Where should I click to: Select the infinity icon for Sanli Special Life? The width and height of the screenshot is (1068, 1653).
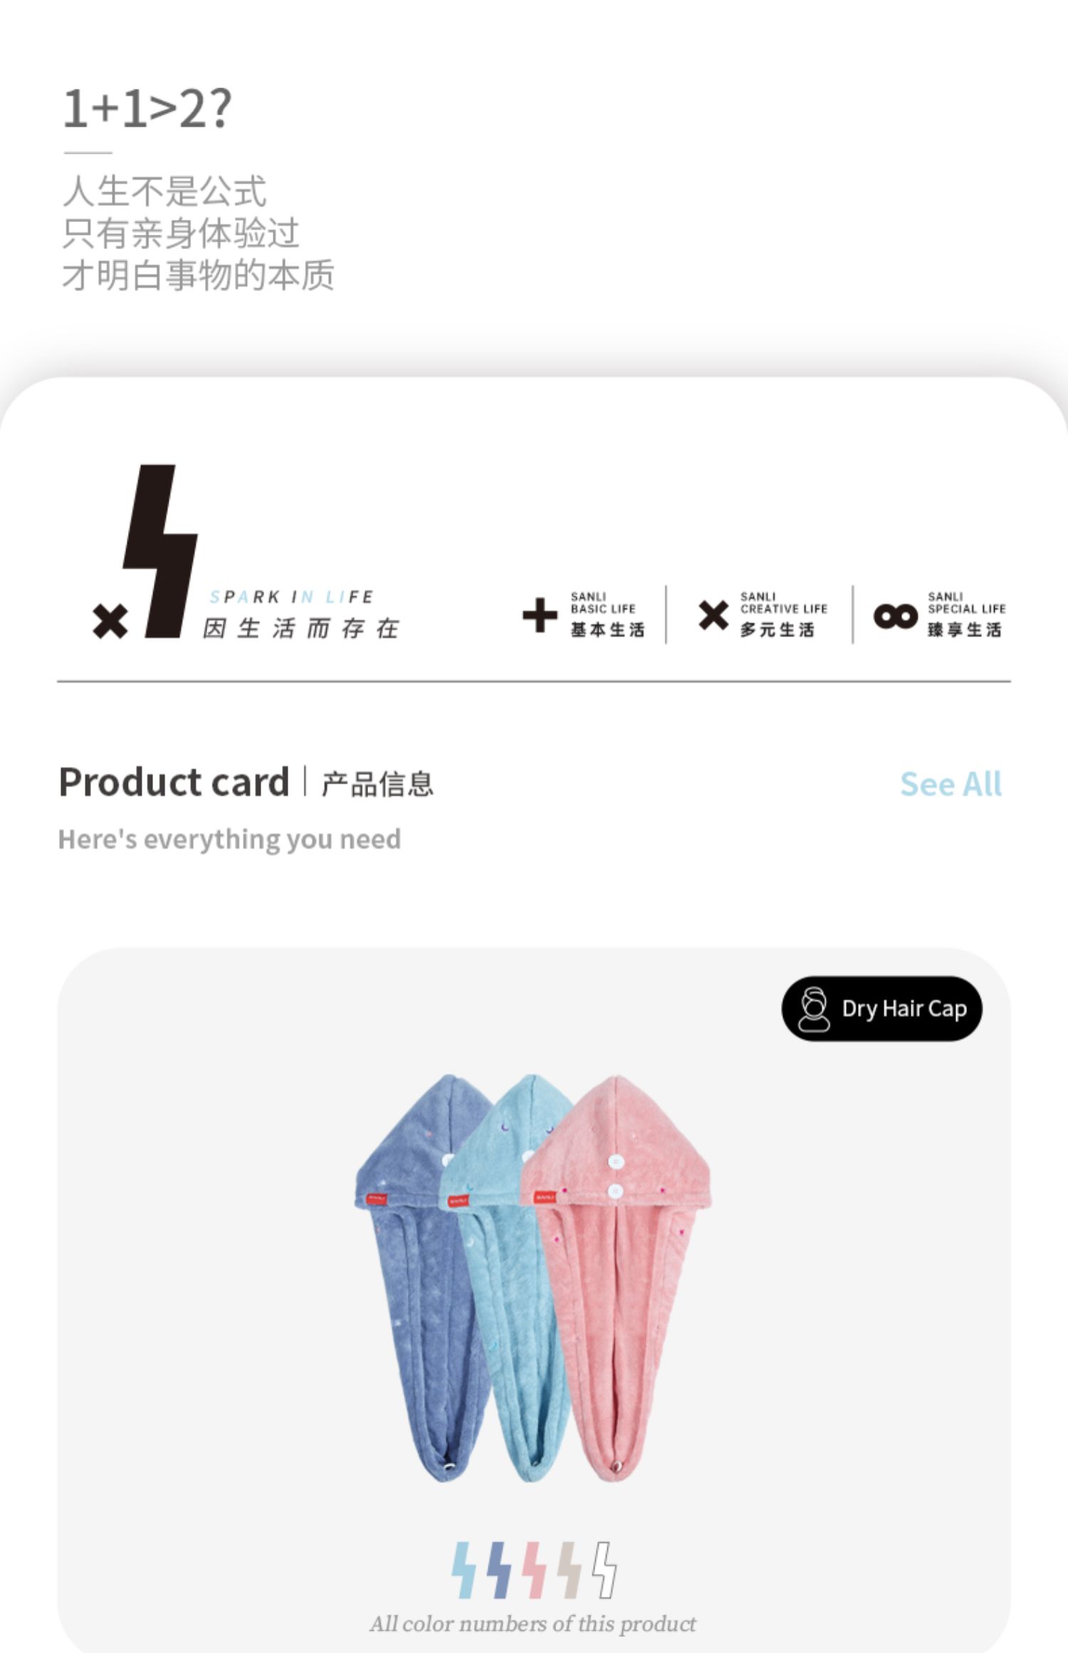896,616
